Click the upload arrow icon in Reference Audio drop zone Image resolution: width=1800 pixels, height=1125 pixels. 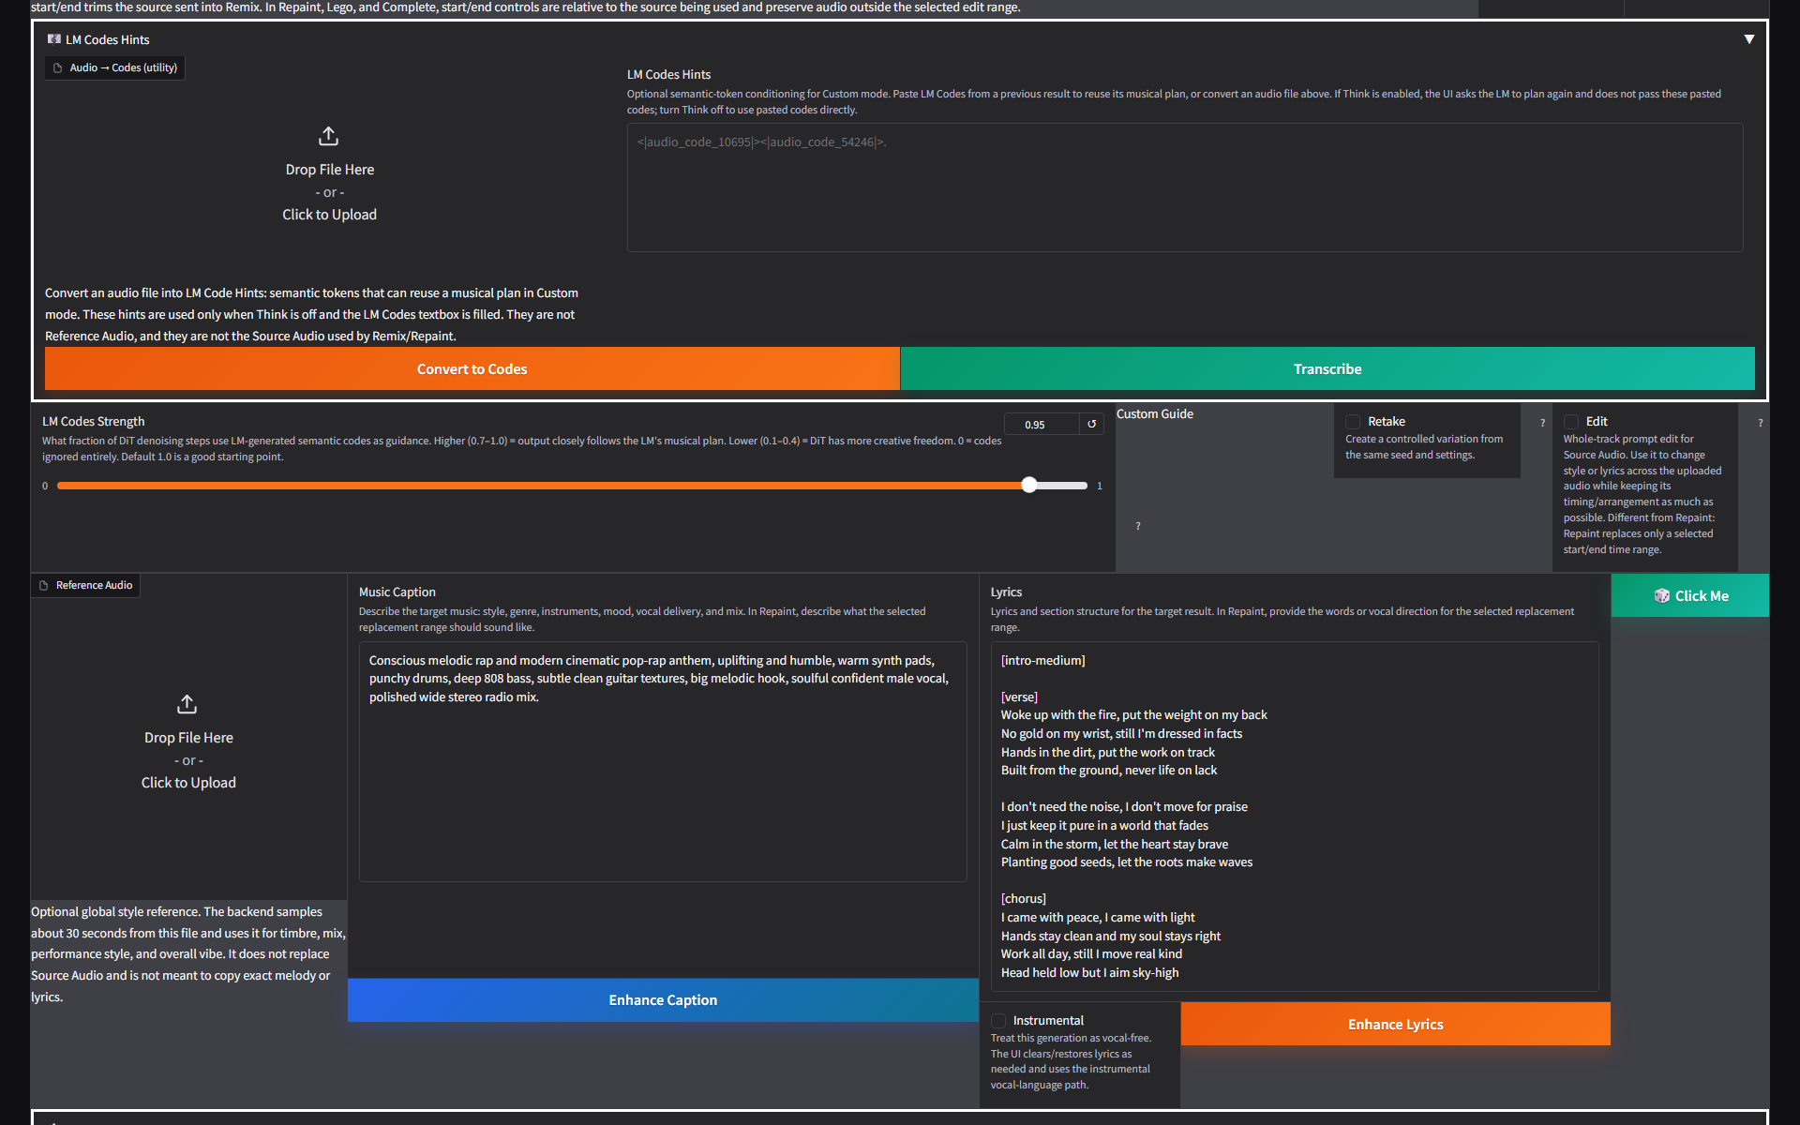[x=187, y=704]
